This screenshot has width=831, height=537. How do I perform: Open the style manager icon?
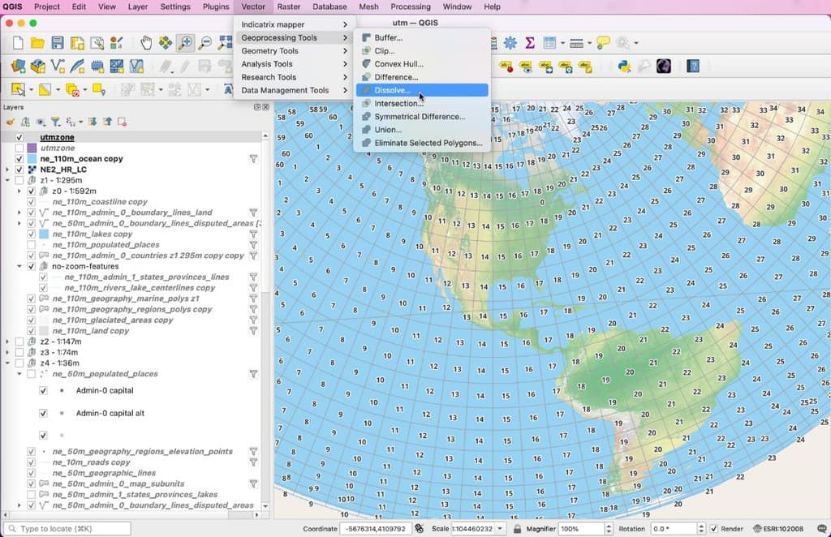click(x=117, y=43)
